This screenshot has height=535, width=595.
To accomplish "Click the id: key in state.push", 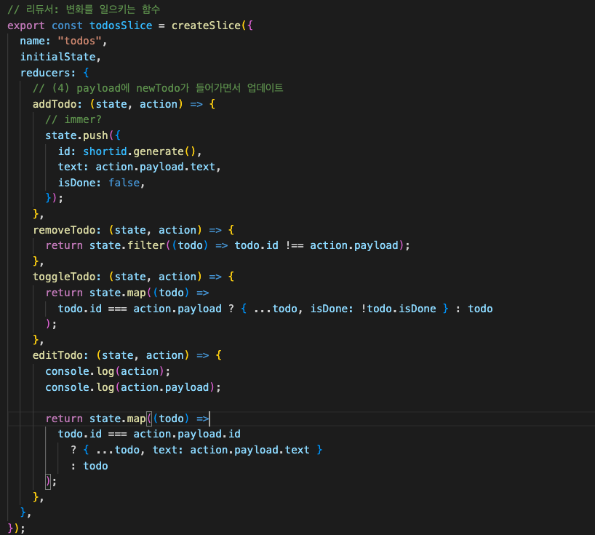I will 67,151.
